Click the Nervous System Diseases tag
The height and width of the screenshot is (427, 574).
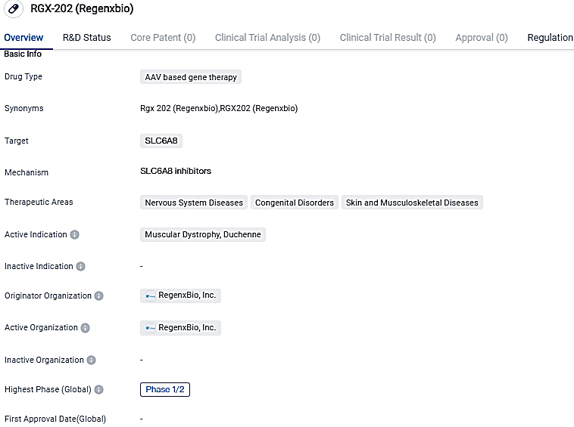(194, 203)
